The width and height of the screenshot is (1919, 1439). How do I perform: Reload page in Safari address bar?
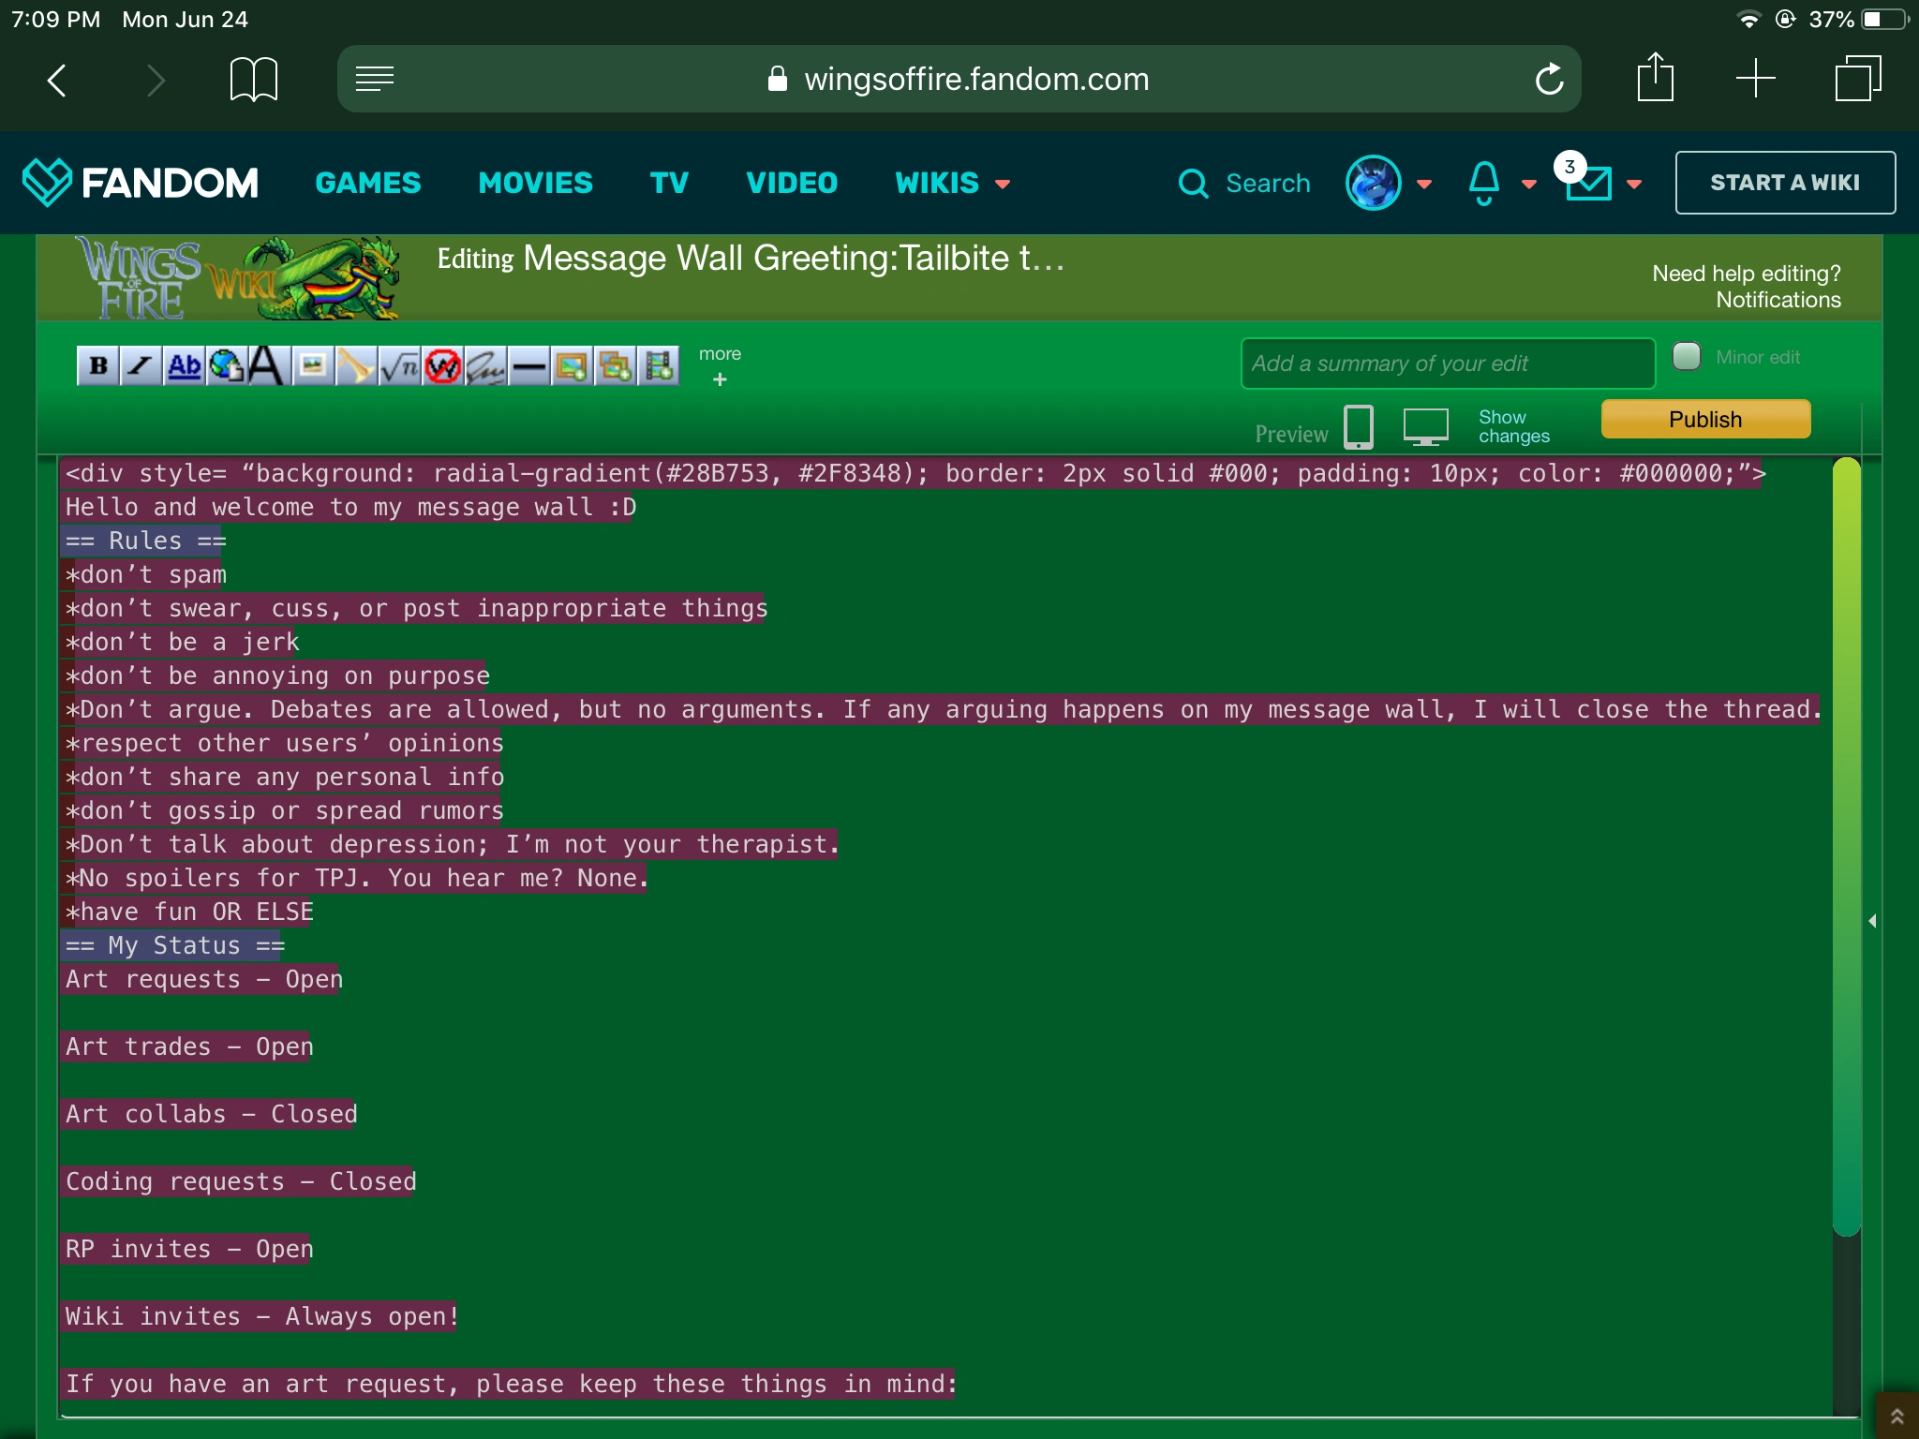pyautogui.click(x=1549, y=79)
